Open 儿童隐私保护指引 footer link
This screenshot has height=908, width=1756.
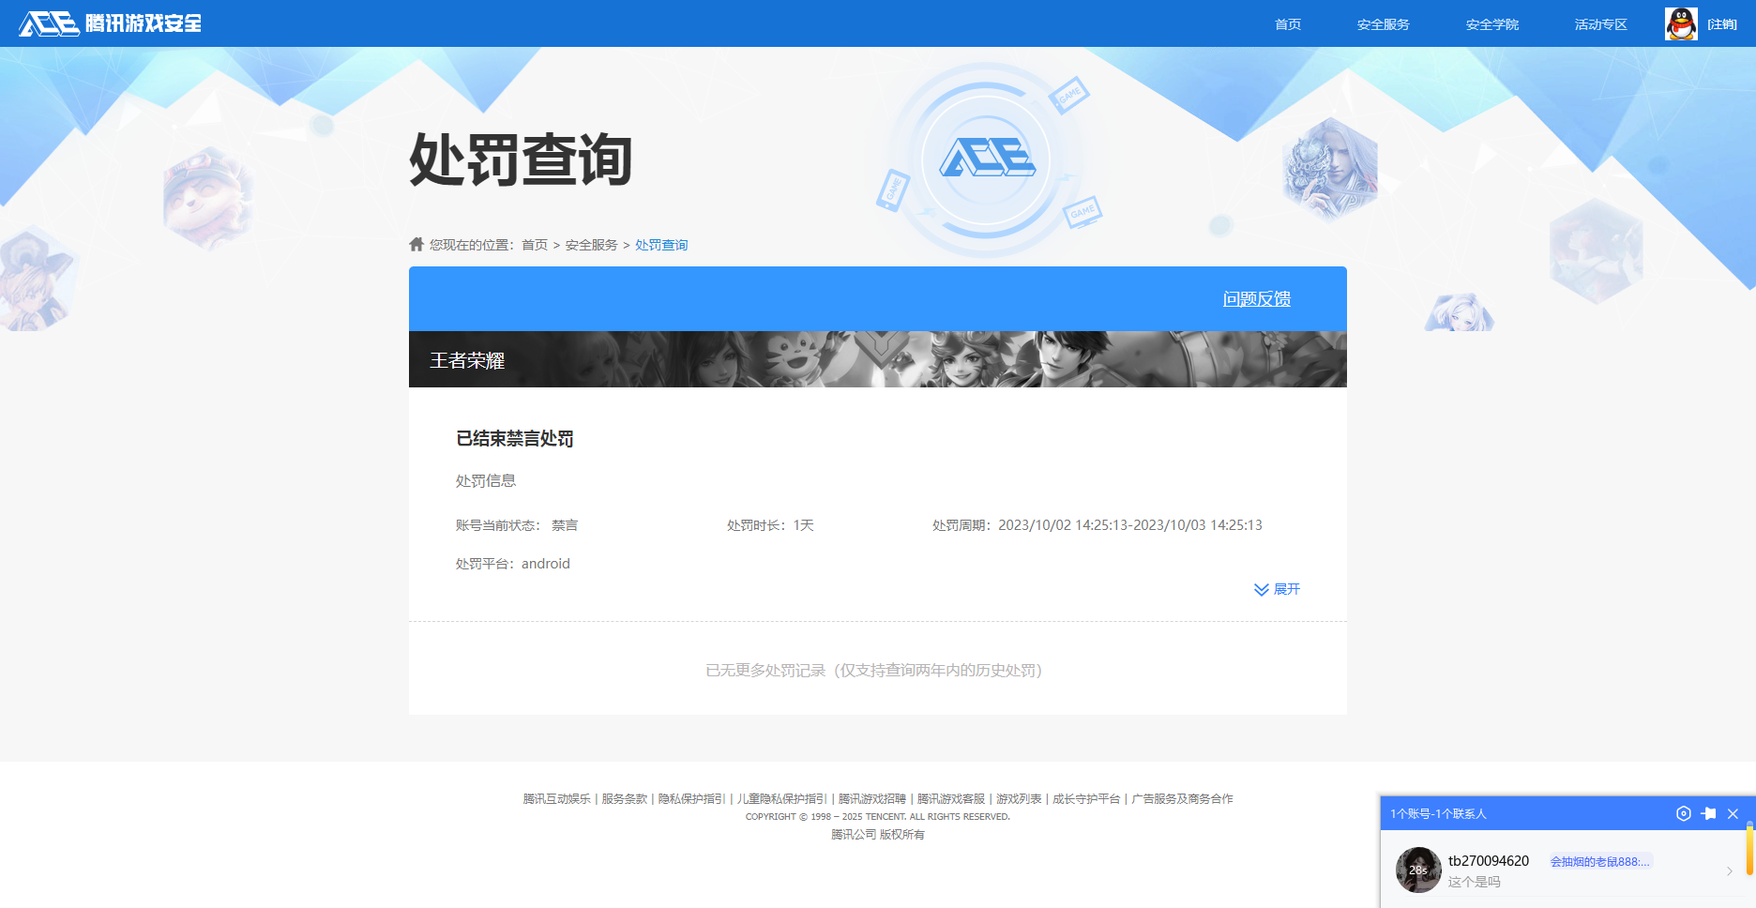coord(782,799)
